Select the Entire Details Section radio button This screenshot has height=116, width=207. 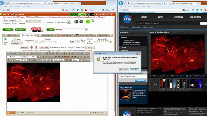pyautogui.click(x=51, y=47)
